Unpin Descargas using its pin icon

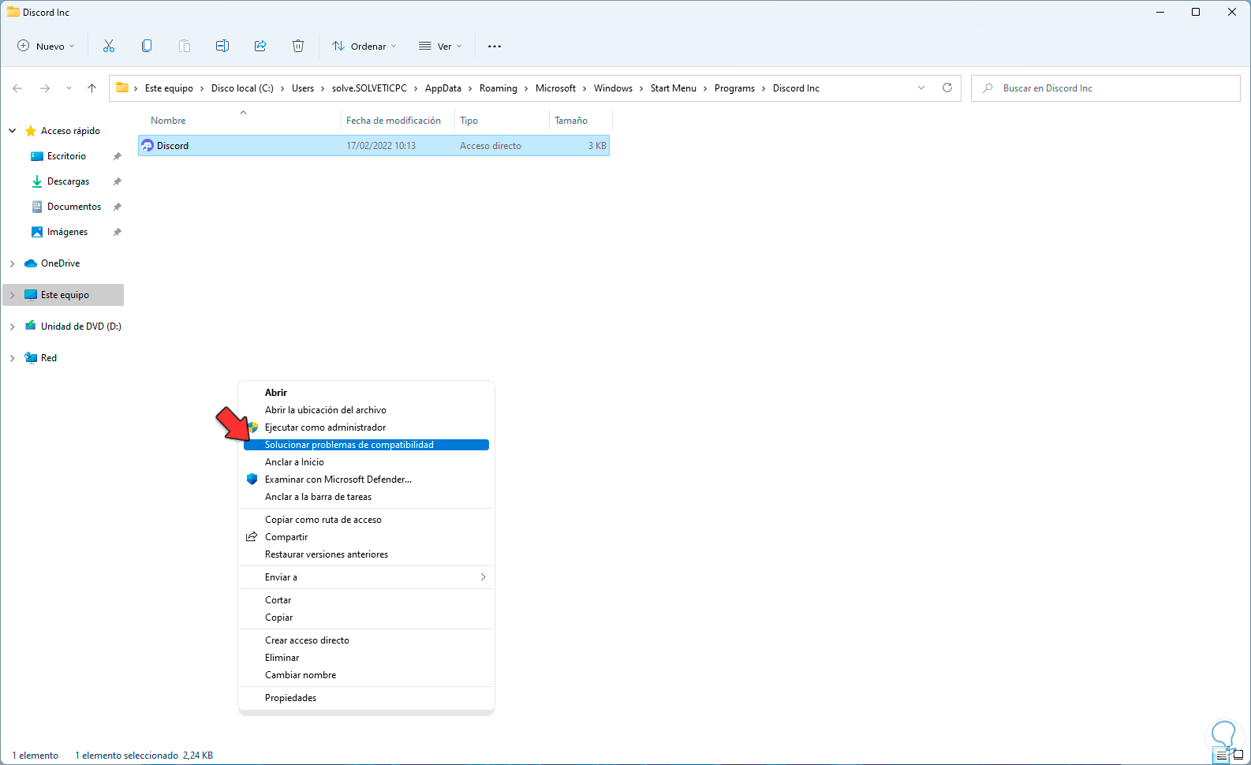coord(118,181)
